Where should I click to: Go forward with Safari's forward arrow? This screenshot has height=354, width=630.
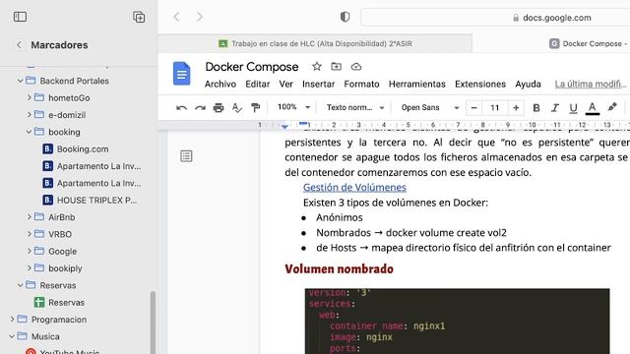click(x=200, y=17)
